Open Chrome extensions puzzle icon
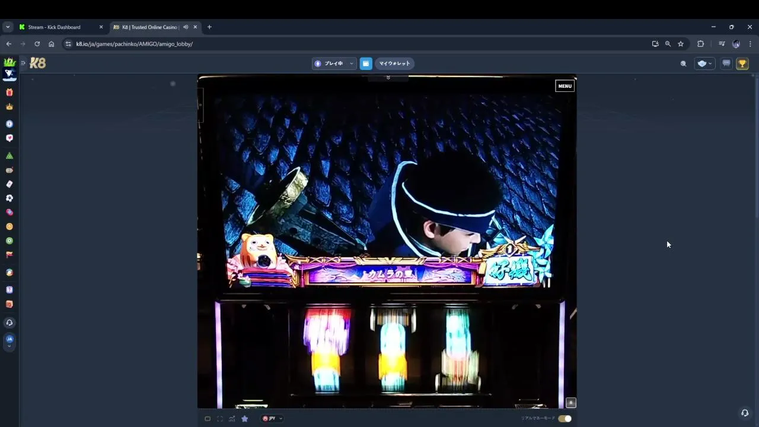 tap(700, 44)
